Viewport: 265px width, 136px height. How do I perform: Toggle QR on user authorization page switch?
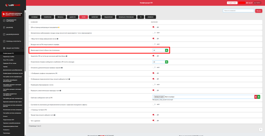pyautogui.click(x=154, y=27)
